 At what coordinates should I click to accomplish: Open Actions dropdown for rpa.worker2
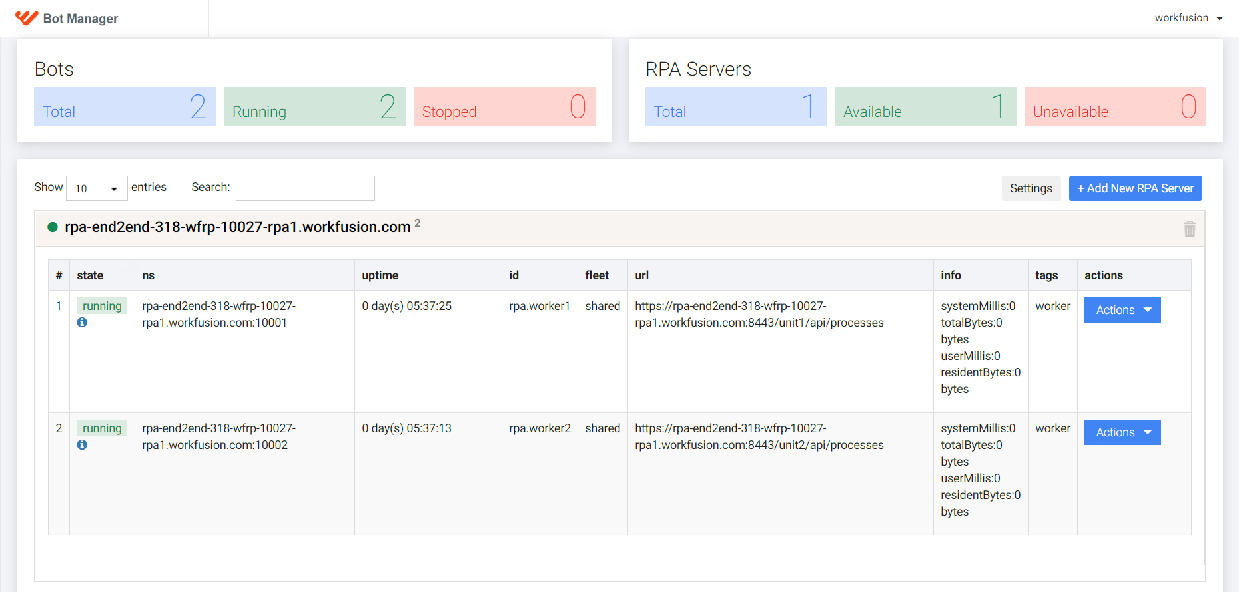[1122, 432]
